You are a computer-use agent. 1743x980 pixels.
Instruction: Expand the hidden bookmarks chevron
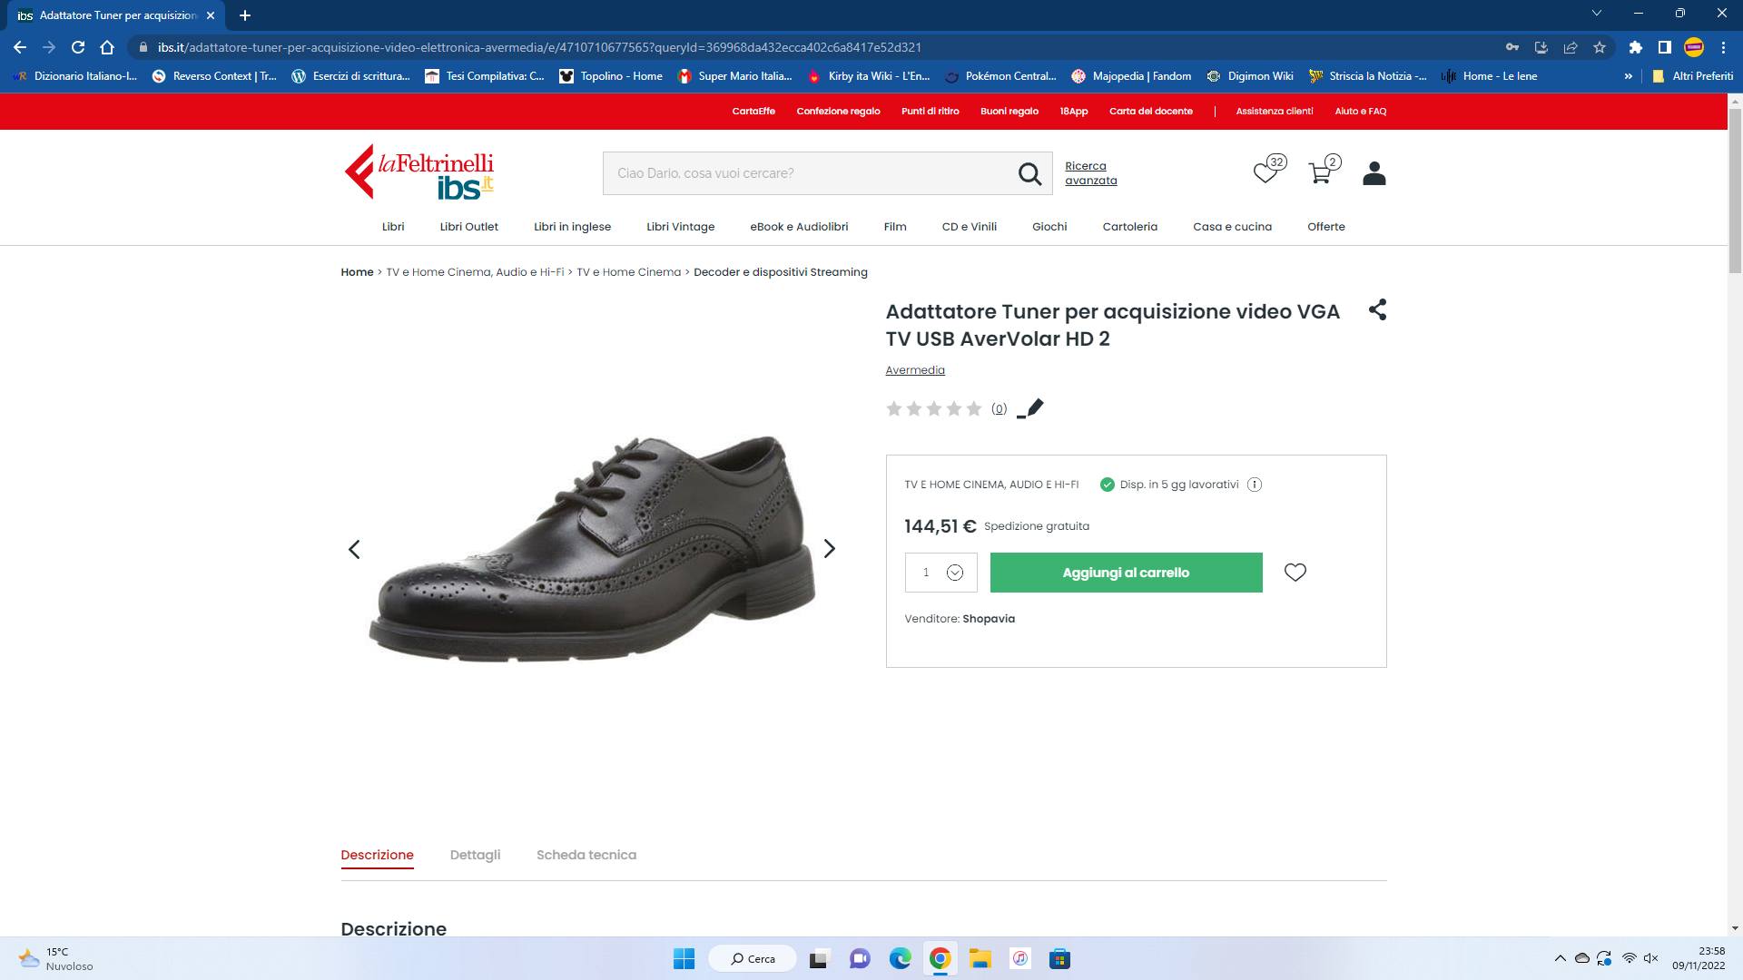1629,76
